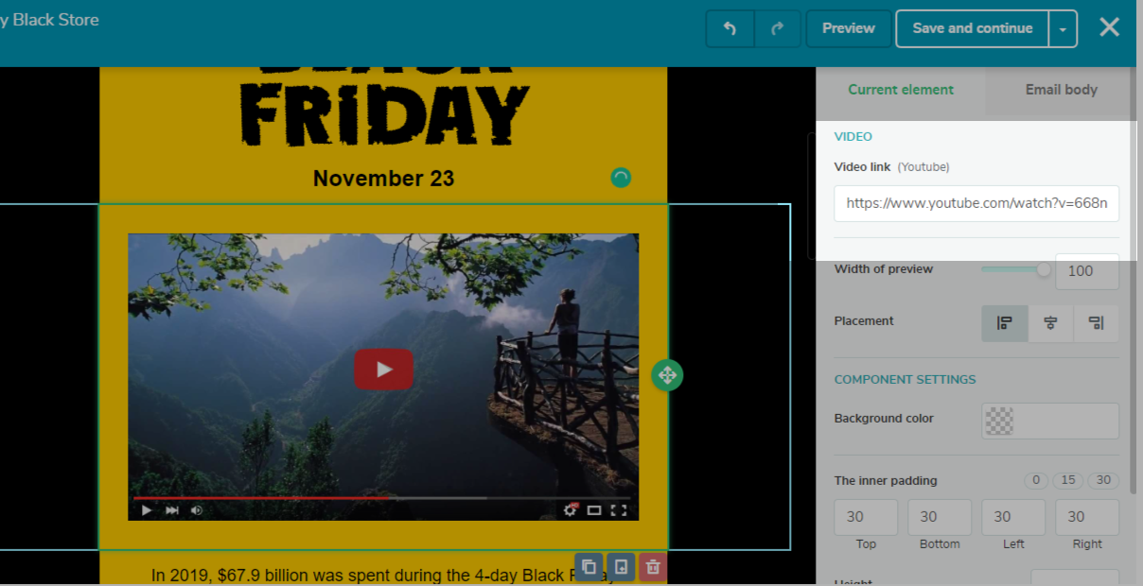Switch to the Email body tab

(1061, 90)
